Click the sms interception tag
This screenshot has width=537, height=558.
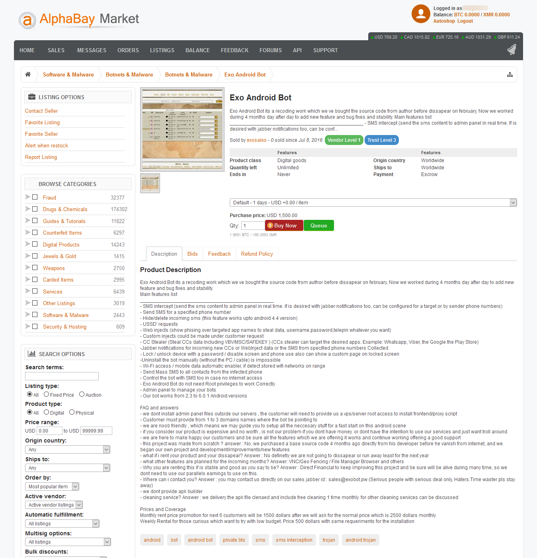tap(294, 540)
